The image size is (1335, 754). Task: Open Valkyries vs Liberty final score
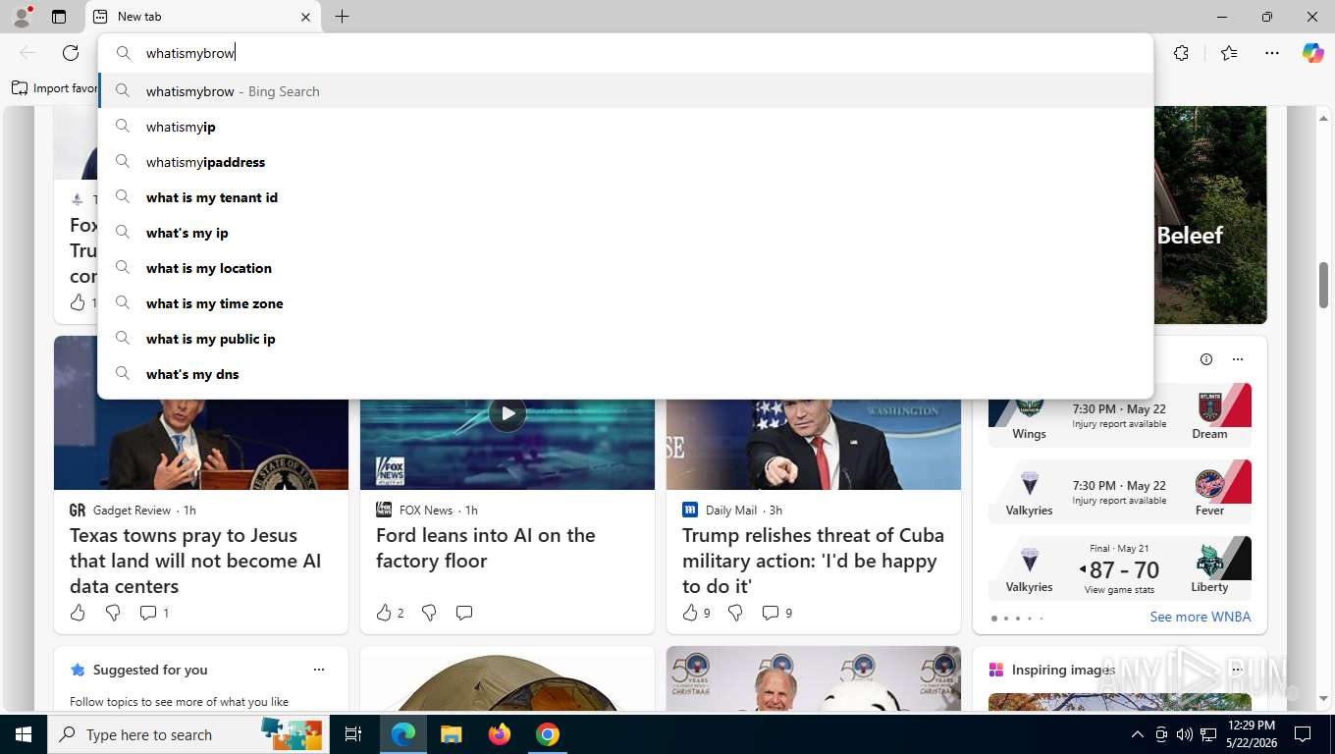pyautogui.click(x=1119, y=569)
